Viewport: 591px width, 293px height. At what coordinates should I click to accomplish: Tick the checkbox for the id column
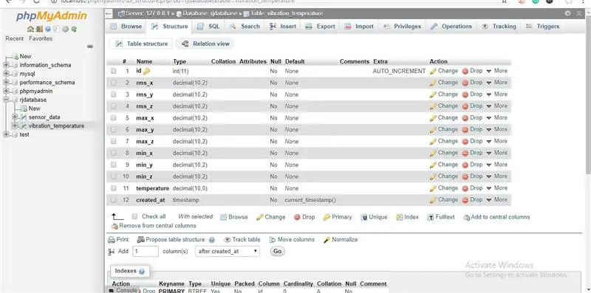click(114, 71)
